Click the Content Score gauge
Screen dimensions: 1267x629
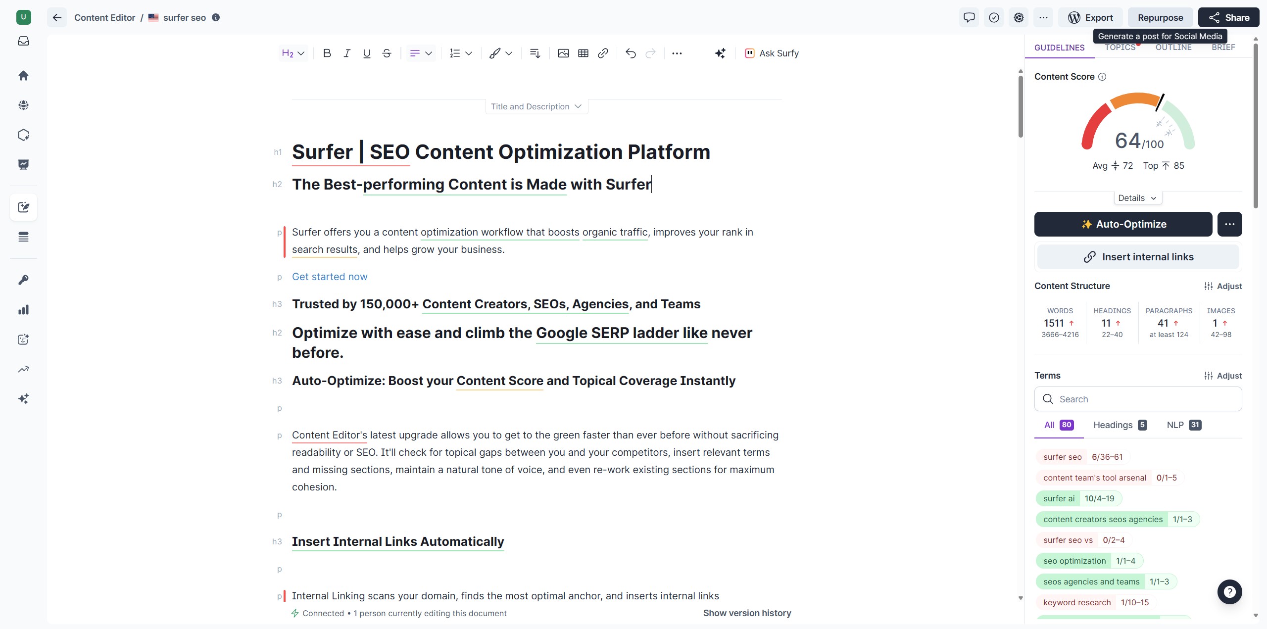(x=1138, y=122)
